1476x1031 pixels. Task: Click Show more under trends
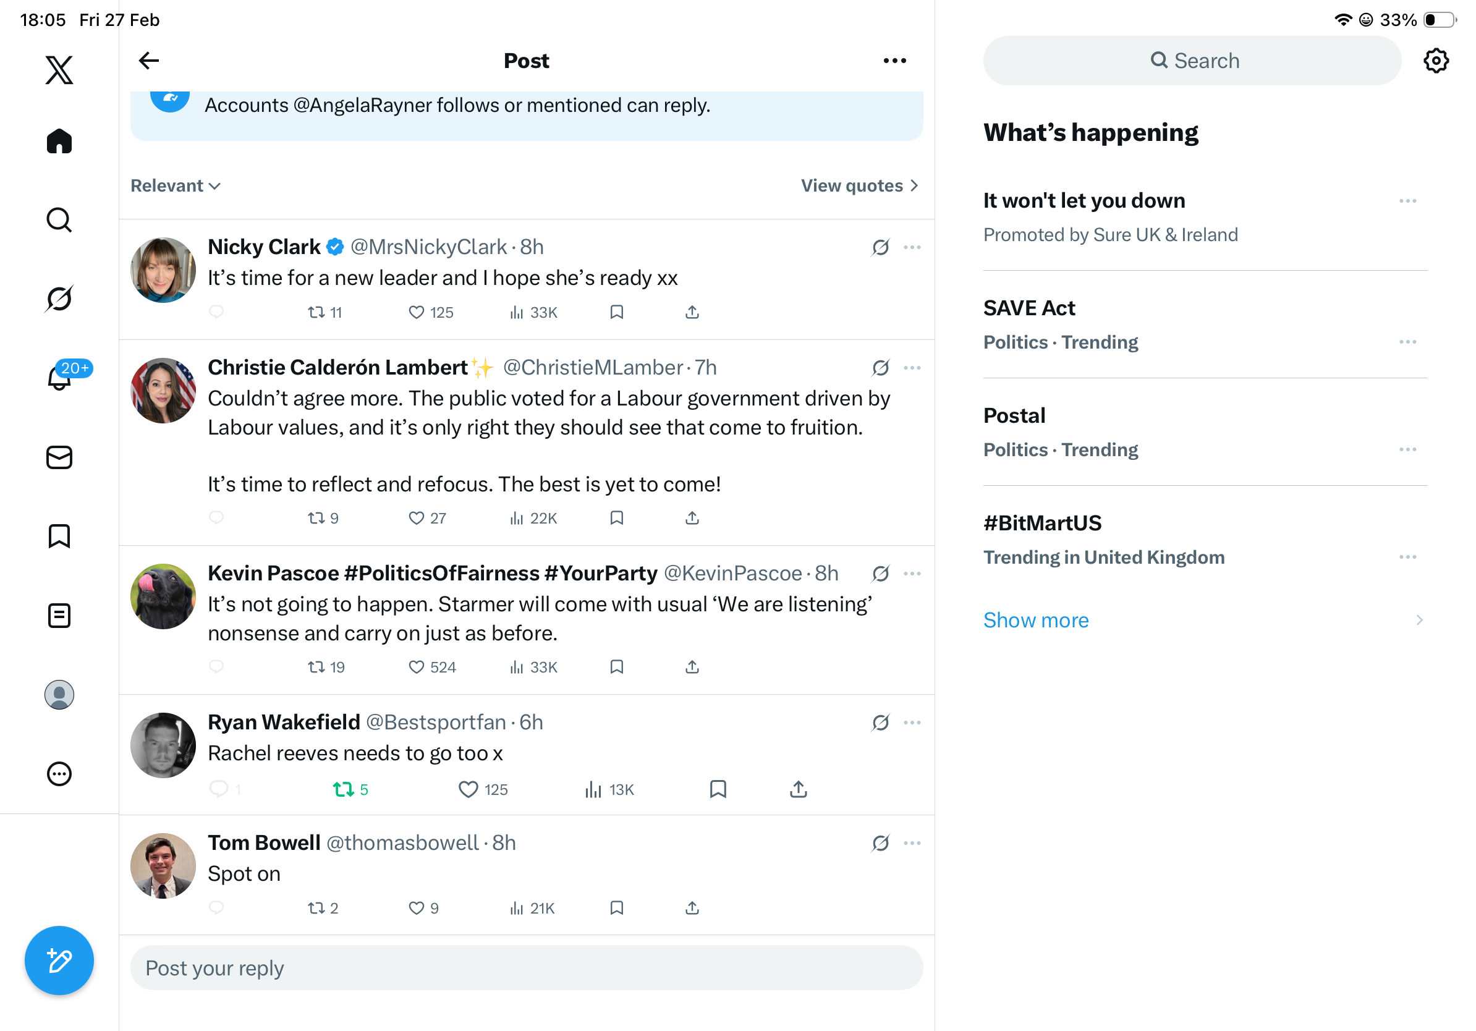[x=1036, y=621]
